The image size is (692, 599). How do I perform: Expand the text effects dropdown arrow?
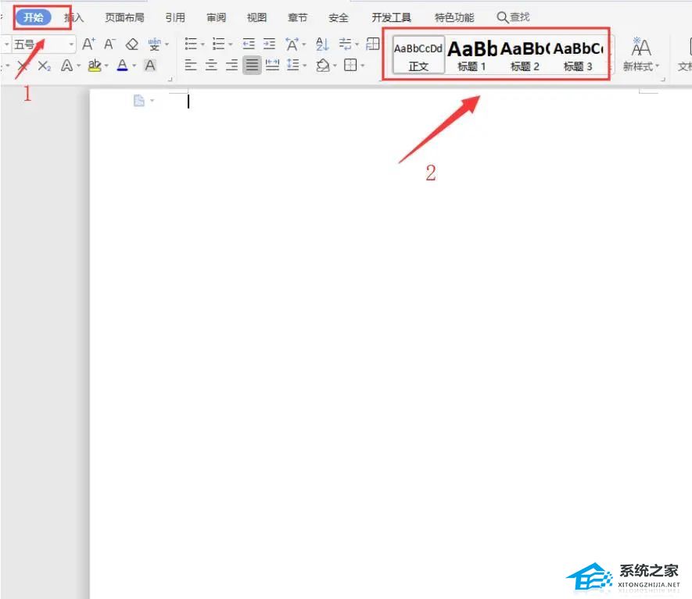pos(78,66)
